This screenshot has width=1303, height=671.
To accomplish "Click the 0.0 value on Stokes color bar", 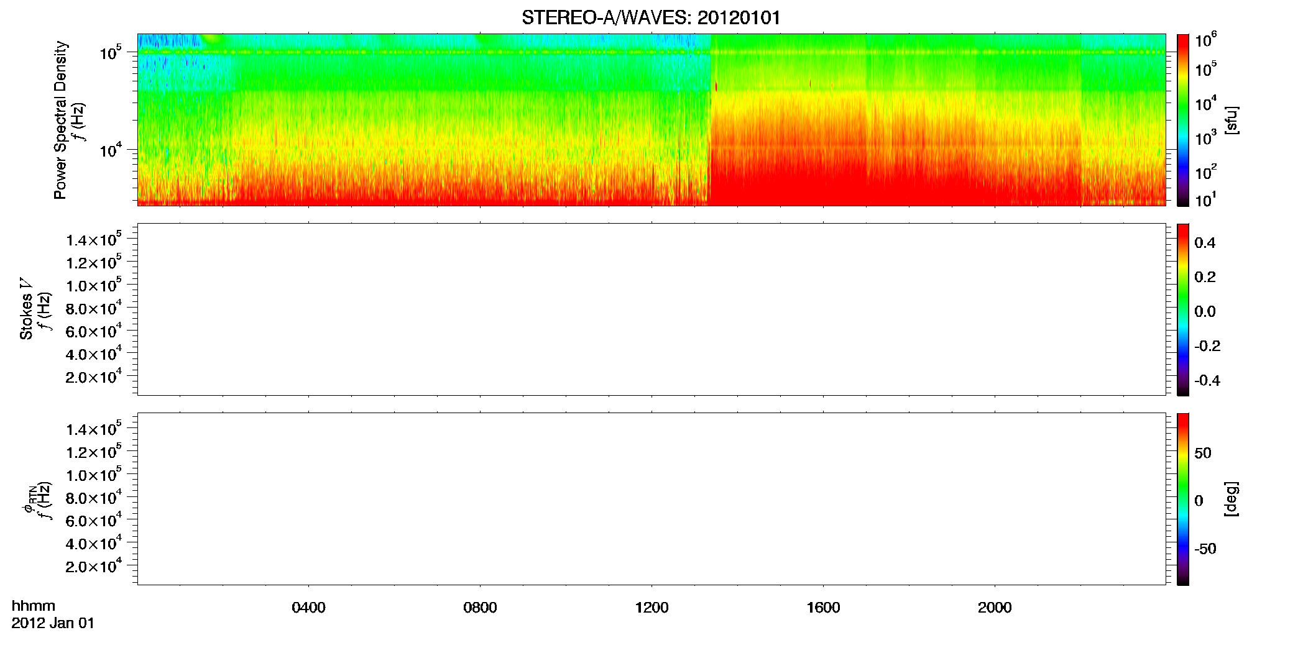I will (x=1205, y=312).
